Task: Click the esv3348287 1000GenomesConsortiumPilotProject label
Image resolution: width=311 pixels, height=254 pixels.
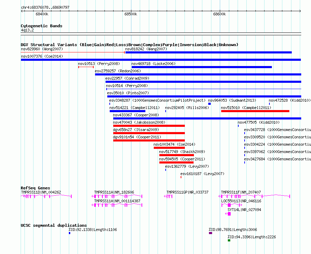Action: click(x=157, y=100)
